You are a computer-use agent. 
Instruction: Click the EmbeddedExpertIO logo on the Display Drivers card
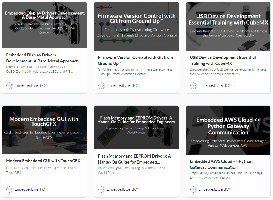tap(9, 86)
